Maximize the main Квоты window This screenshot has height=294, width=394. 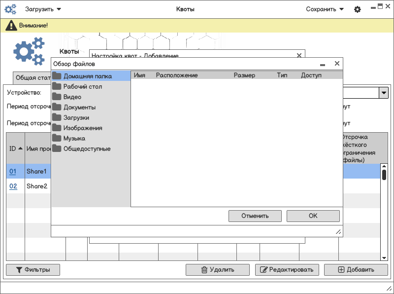[x=380, y=6]
